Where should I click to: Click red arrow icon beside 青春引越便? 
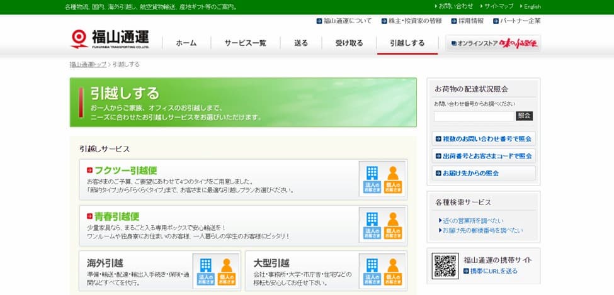click(89, 216)
